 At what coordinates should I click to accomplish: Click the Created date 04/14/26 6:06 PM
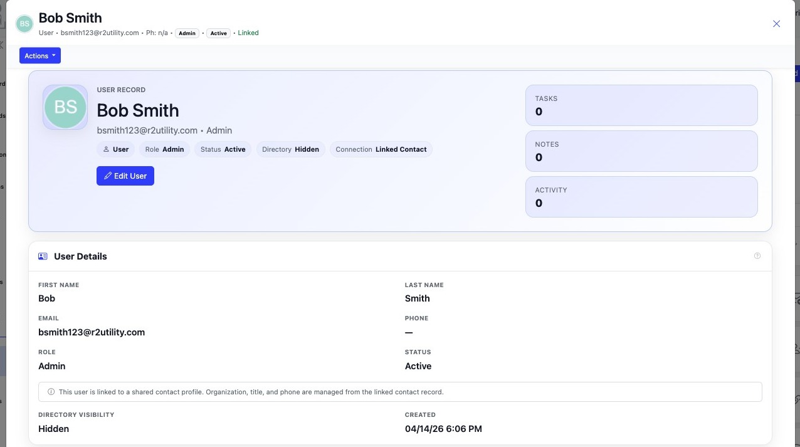[443, 429]
